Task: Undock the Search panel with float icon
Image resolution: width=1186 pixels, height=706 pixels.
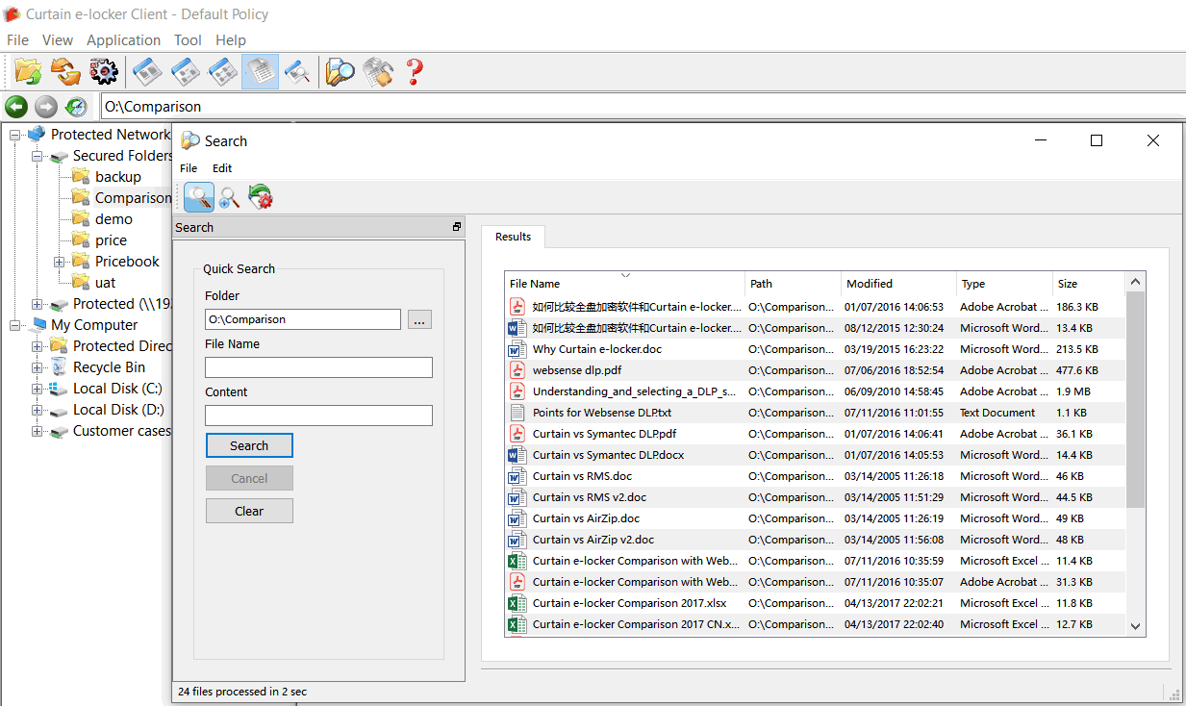Action: [x=457, y=227]
